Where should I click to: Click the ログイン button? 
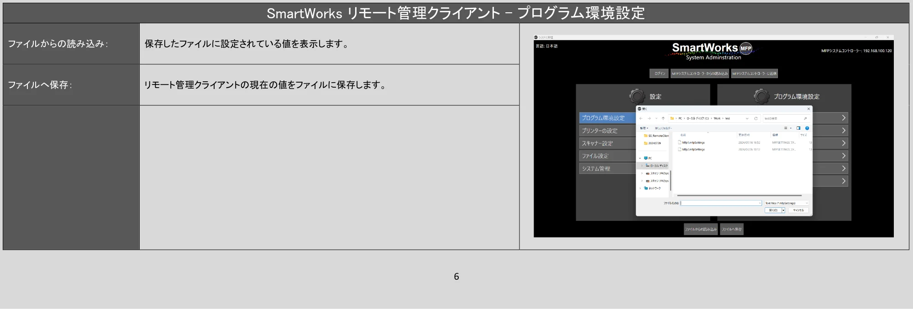(659, 73)
